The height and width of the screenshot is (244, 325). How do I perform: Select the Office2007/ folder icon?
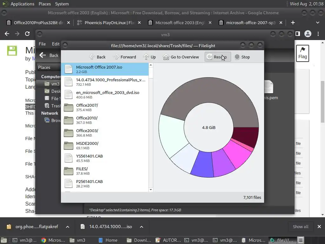tap(69, 107)
